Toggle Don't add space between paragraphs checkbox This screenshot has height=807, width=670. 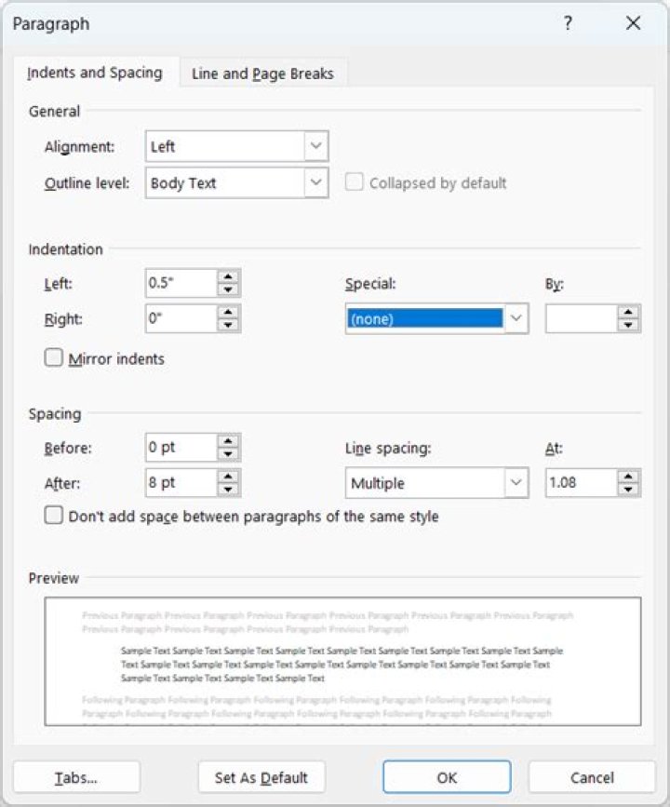(x=54, y=515)
